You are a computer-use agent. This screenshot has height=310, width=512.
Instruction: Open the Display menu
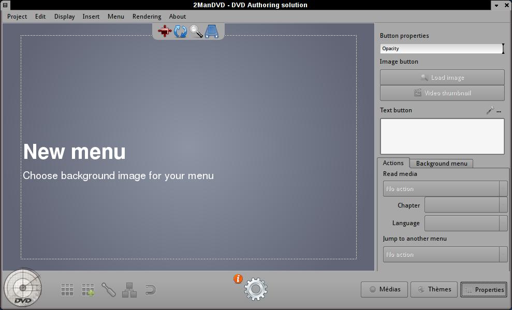[x=64, y=17]
